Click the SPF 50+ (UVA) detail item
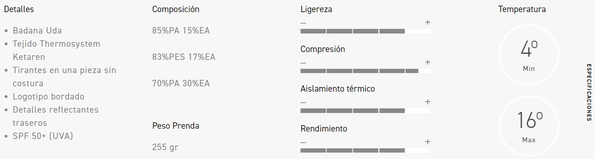This screenshot has width=595, height=159. click(x=43, y=136)
